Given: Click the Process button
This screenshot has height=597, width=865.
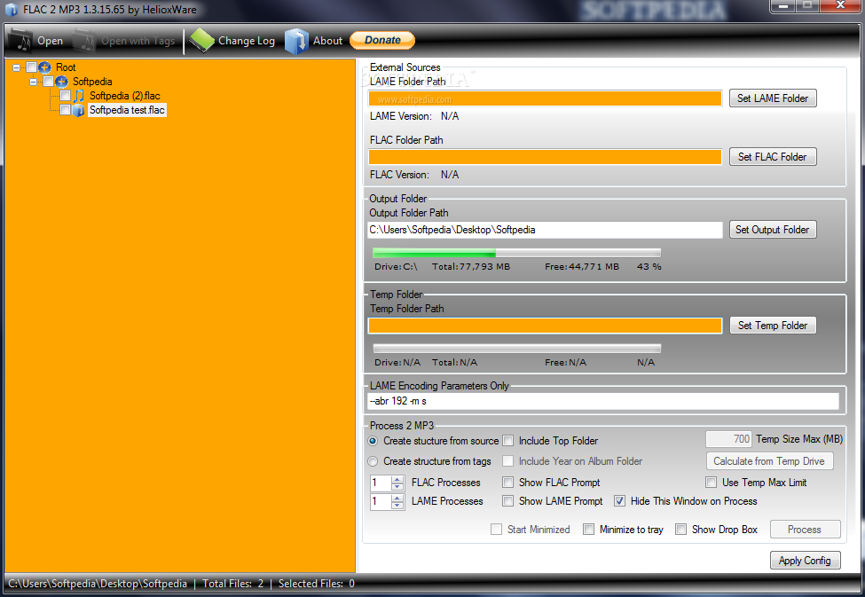Looking at the screenshot, I should pos(805,529).
